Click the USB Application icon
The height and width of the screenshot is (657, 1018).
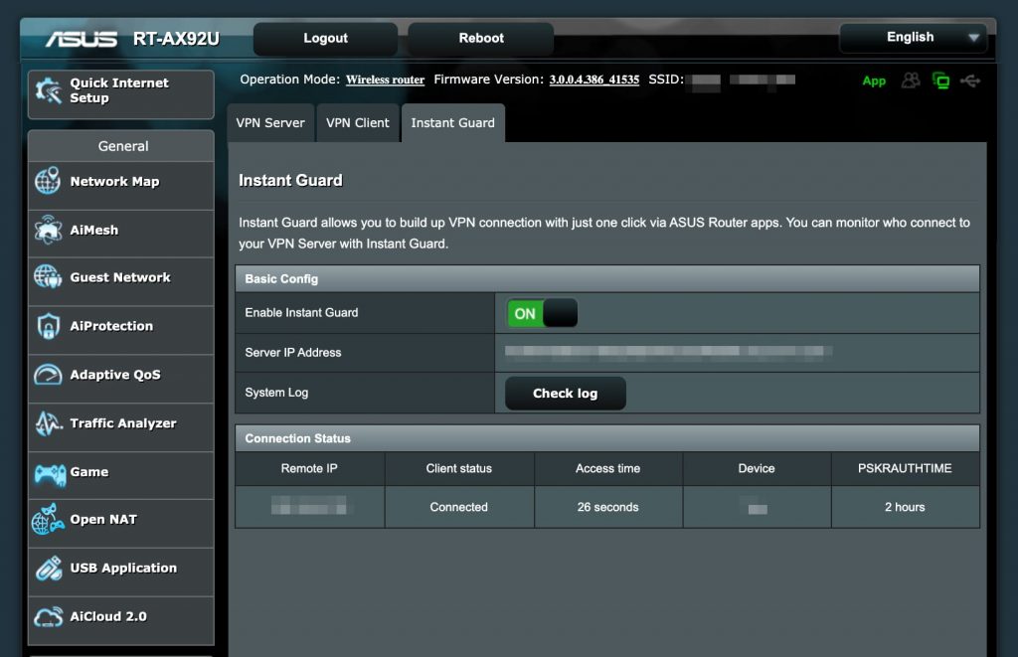pos(49,569)
